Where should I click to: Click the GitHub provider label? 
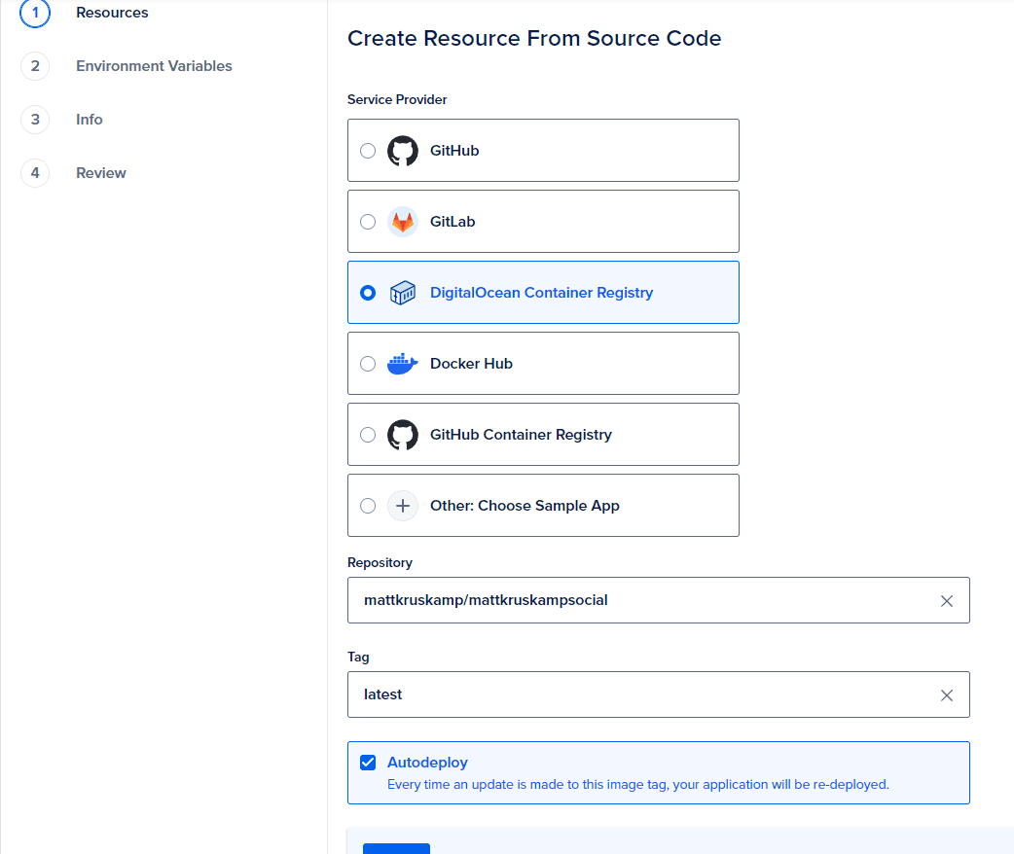point(454,151)
